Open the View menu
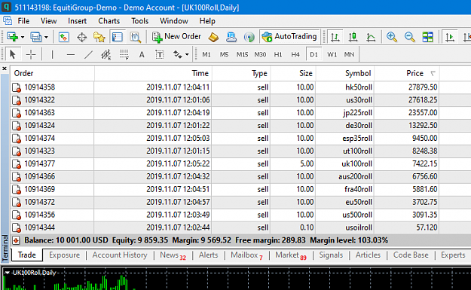The height and width of the screenshot is (290, 471). tap(49, 21)
